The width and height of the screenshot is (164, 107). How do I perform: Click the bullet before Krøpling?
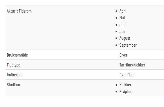point(116,92)
